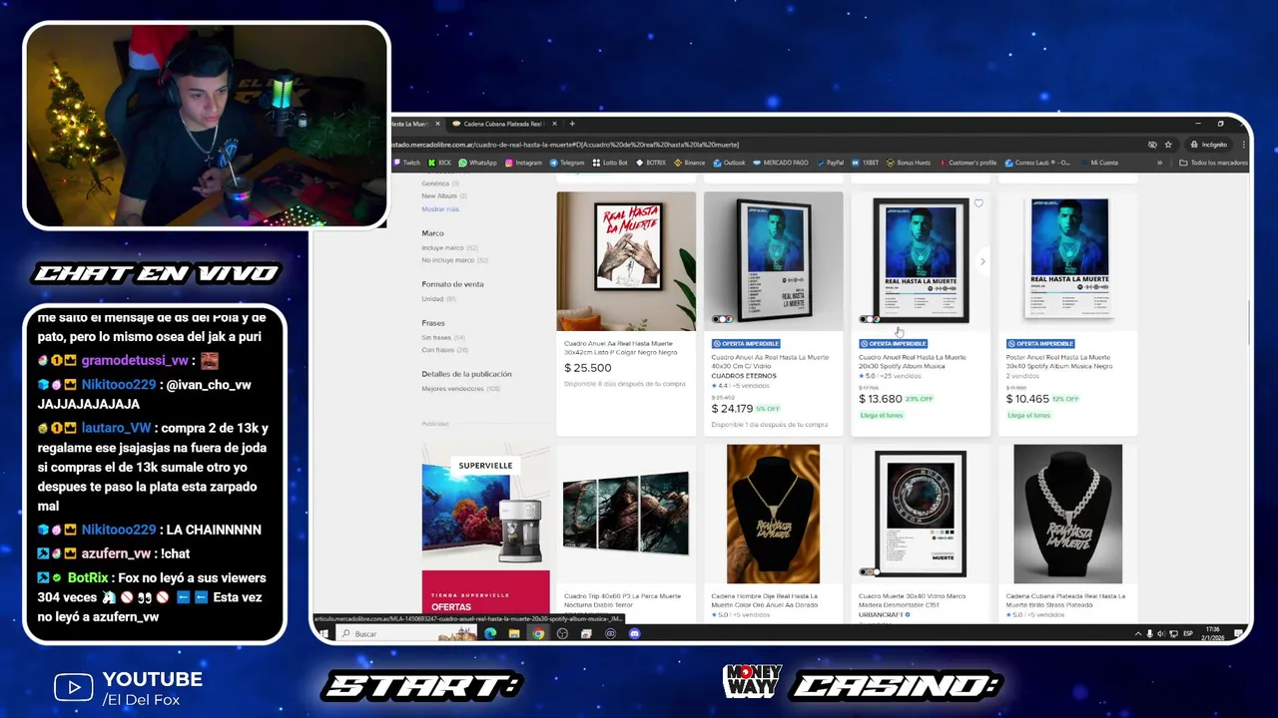The width and height of the screenshot is (1278, 718).
Task: Click the gold Real Hasta La Muerte chain thumbnail
Action: 774,514
